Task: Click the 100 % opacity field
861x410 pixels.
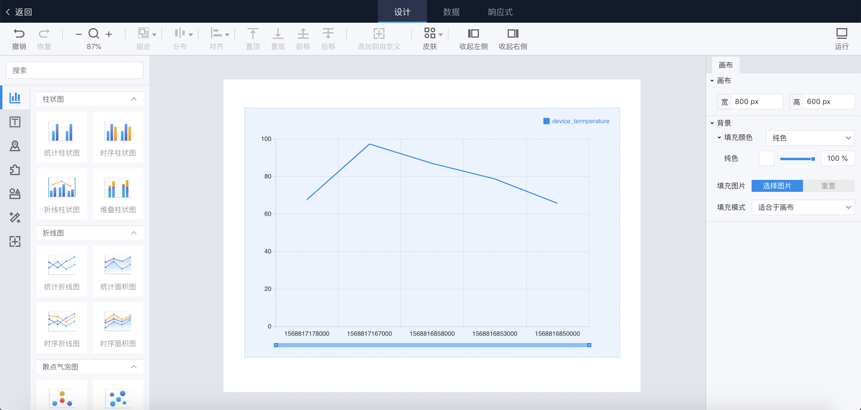Action: tap(838, 158)
